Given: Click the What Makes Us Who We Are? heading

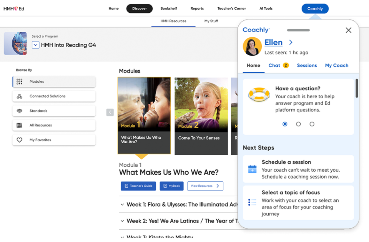Looking at the screenshot, I should (169, 172).
